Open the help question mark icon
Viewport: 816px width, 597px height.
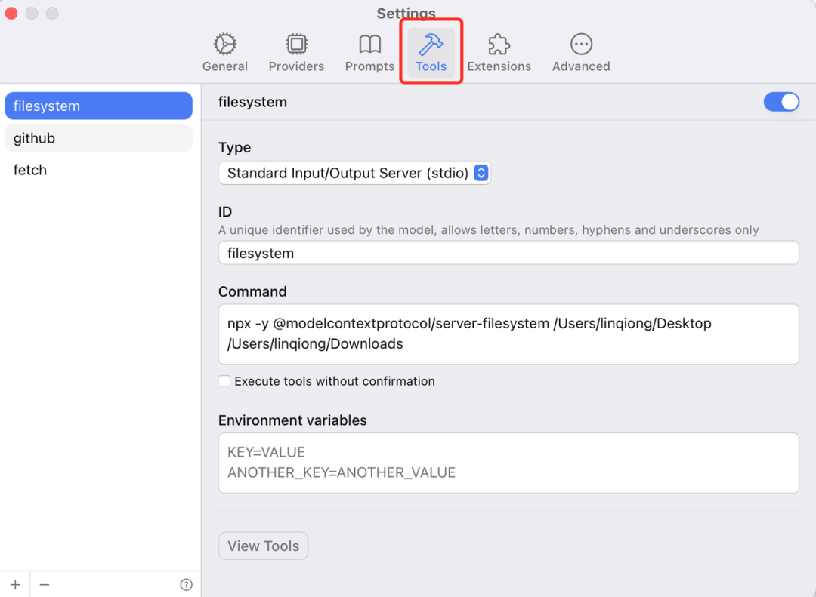tap(186, 585)
